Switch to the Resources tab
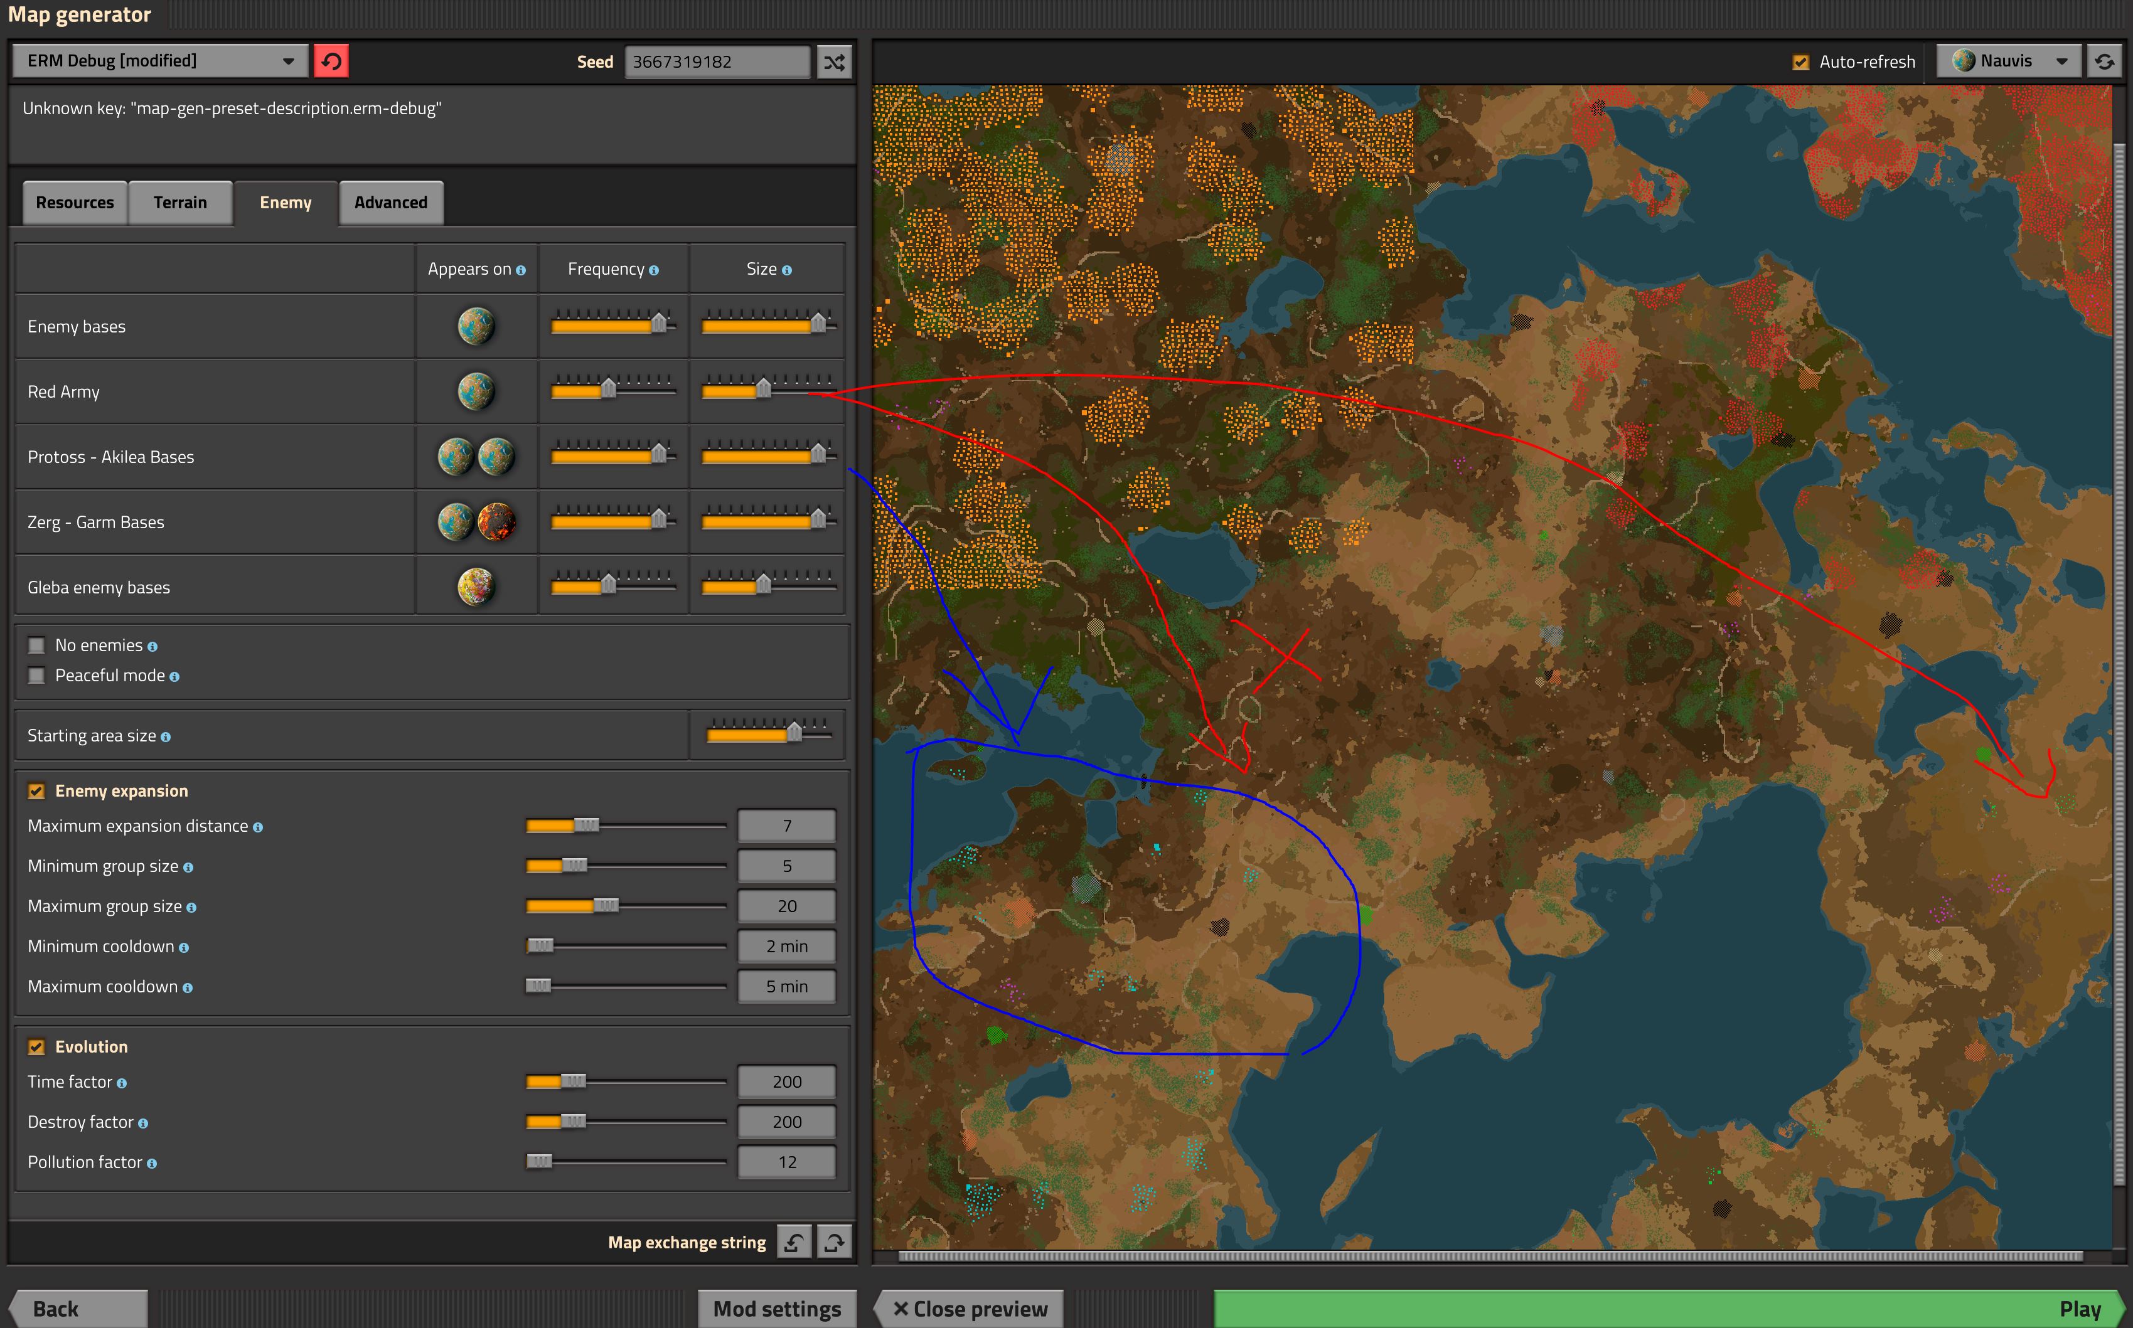This screenshot has width=2133, height=1328. click(75, 202)
